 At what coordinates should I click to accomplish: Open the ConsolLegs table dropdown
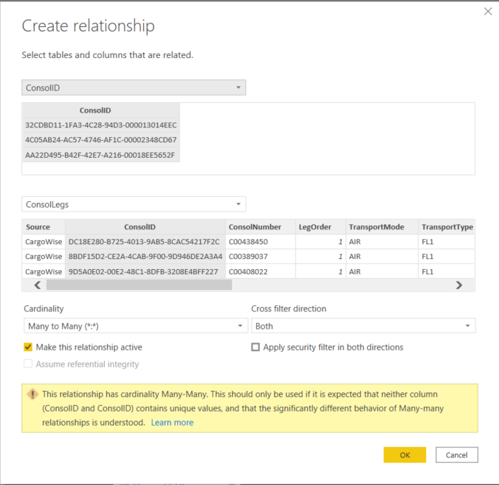pyautogui.click(x=134, y=205)
